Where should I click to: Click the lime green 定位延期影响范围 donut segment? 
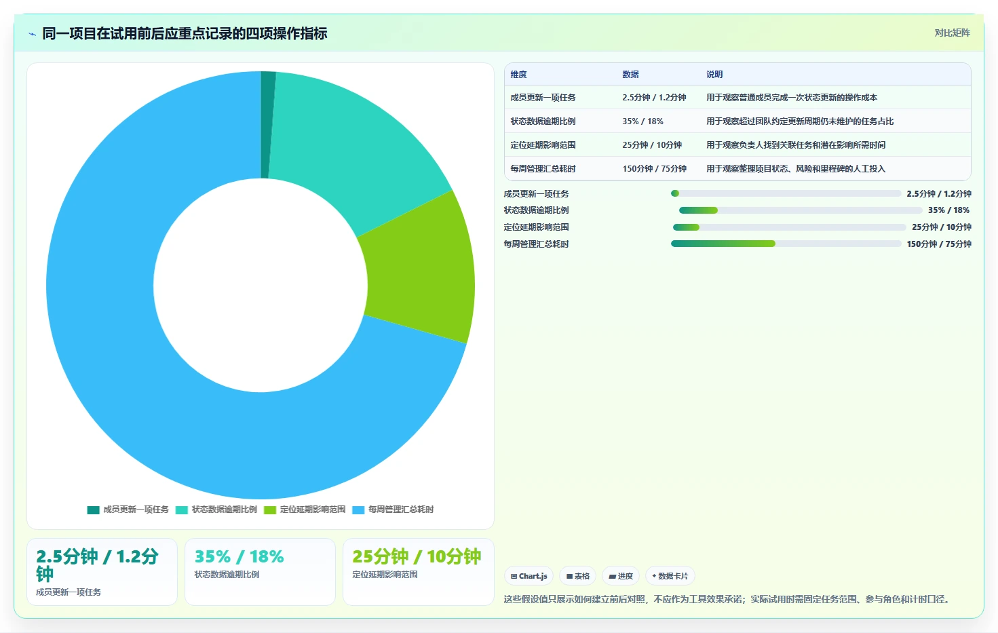click(421, 271)
